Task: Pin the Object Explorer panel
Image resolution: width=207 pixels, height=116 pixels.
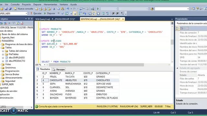Action: point(29,19)
